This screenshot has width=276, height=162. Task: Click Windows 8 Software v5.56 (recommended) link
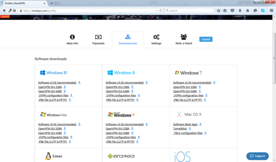click(x=125, y=82)
